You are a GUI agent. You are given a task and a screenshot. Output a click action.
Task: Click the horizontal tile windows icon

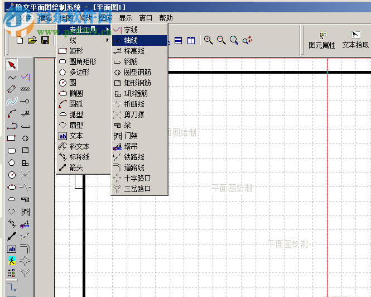[x=178, y=40]
